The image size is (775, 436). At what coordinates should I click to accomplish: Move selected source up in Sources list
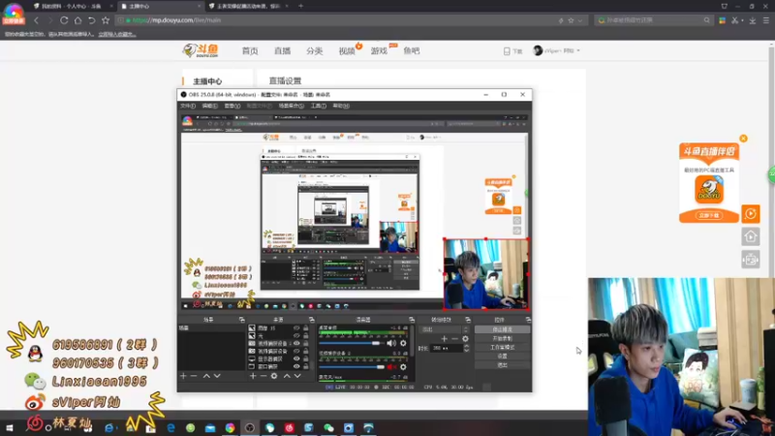pos(287,376)
